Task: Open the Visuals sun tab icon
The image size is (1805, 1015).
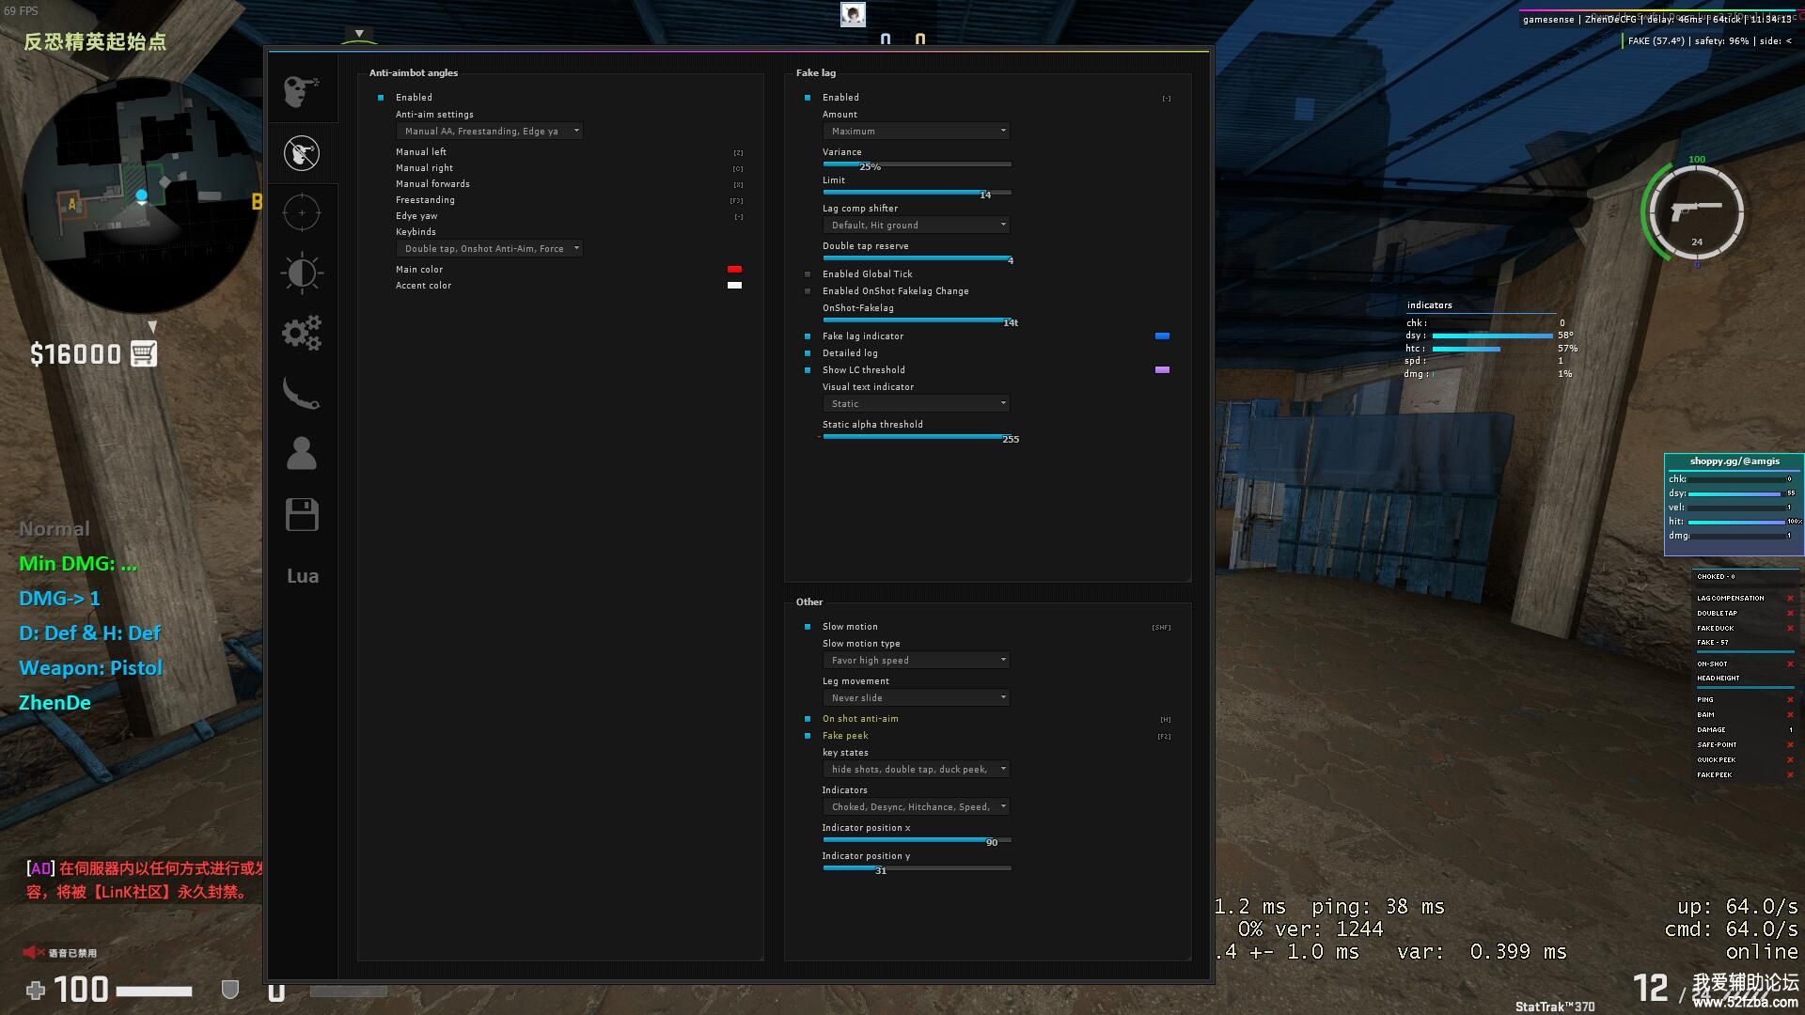Action: click(302, 273)
